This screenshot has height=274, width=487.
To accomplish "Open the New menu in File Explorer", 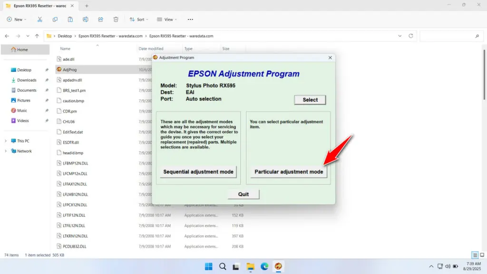I will click(17, 19).
